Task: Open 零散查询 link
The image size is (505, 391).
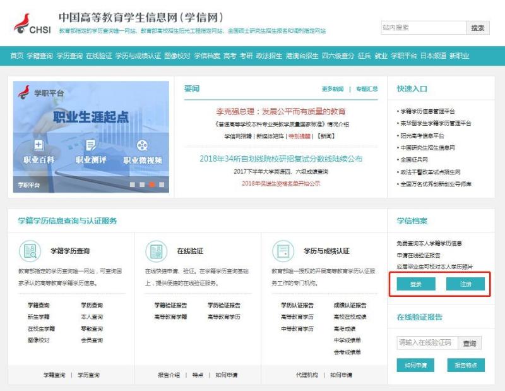Action: tap(92, 329)
